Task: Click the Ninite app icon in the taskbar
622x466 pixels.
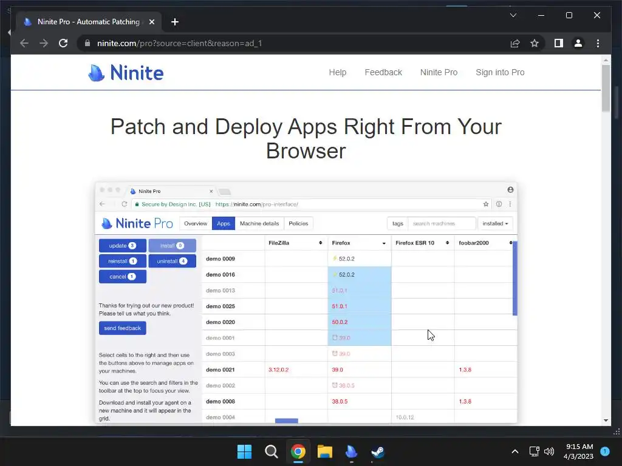Action: (x=352, y=451)
